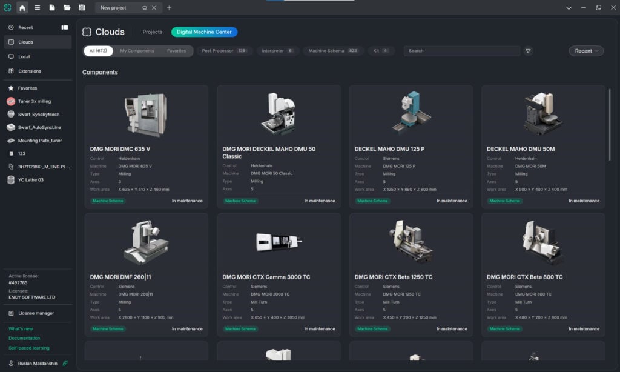Click the Search input field
Screen dimensions: 620x372
pyautogui.click(x=461, y=51)
